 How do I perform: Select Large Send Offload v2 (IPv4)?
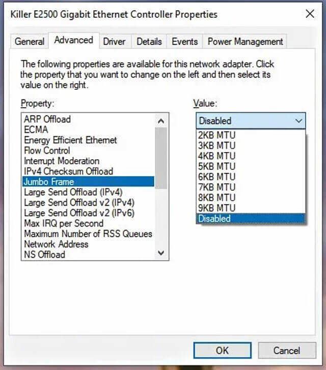coord(88,203)
